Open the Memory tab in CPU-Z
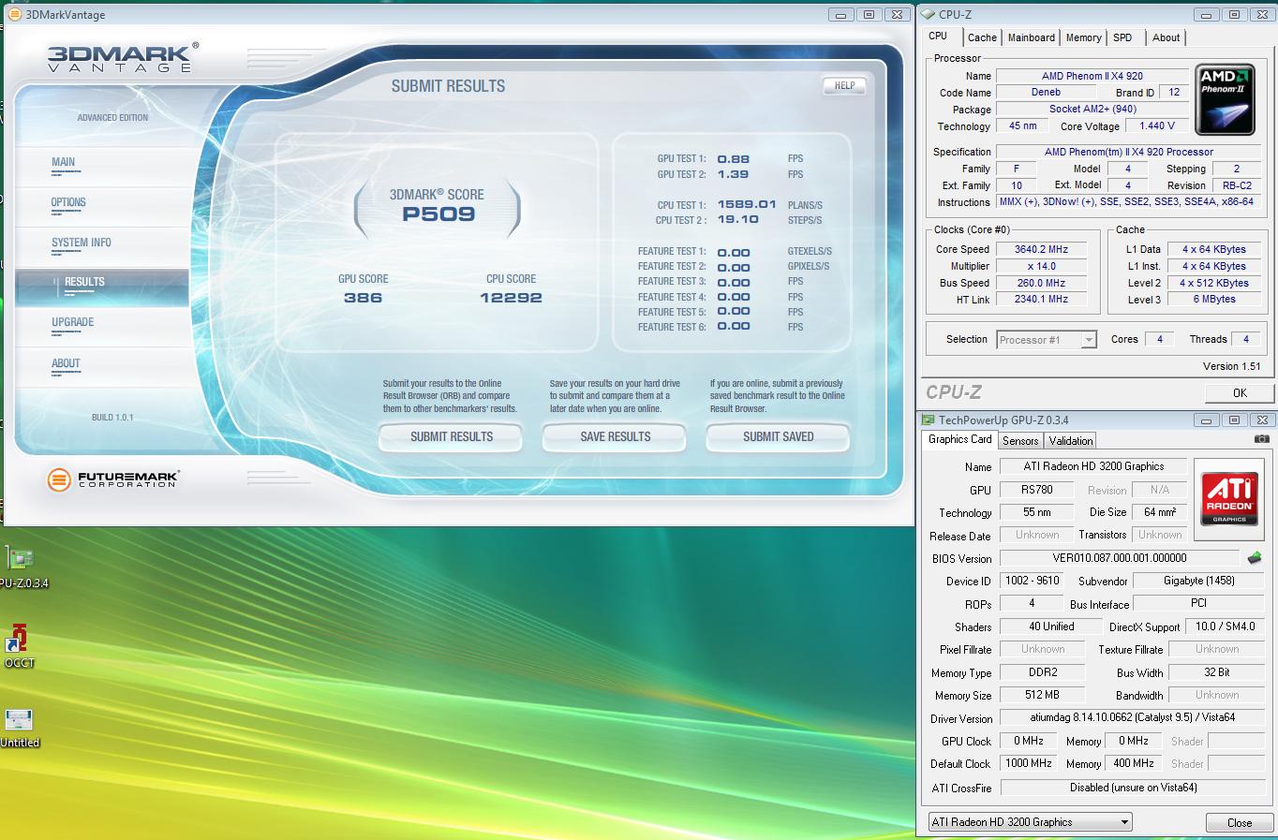Screen dimensions: 1278x840 [x=1083, y=37]
